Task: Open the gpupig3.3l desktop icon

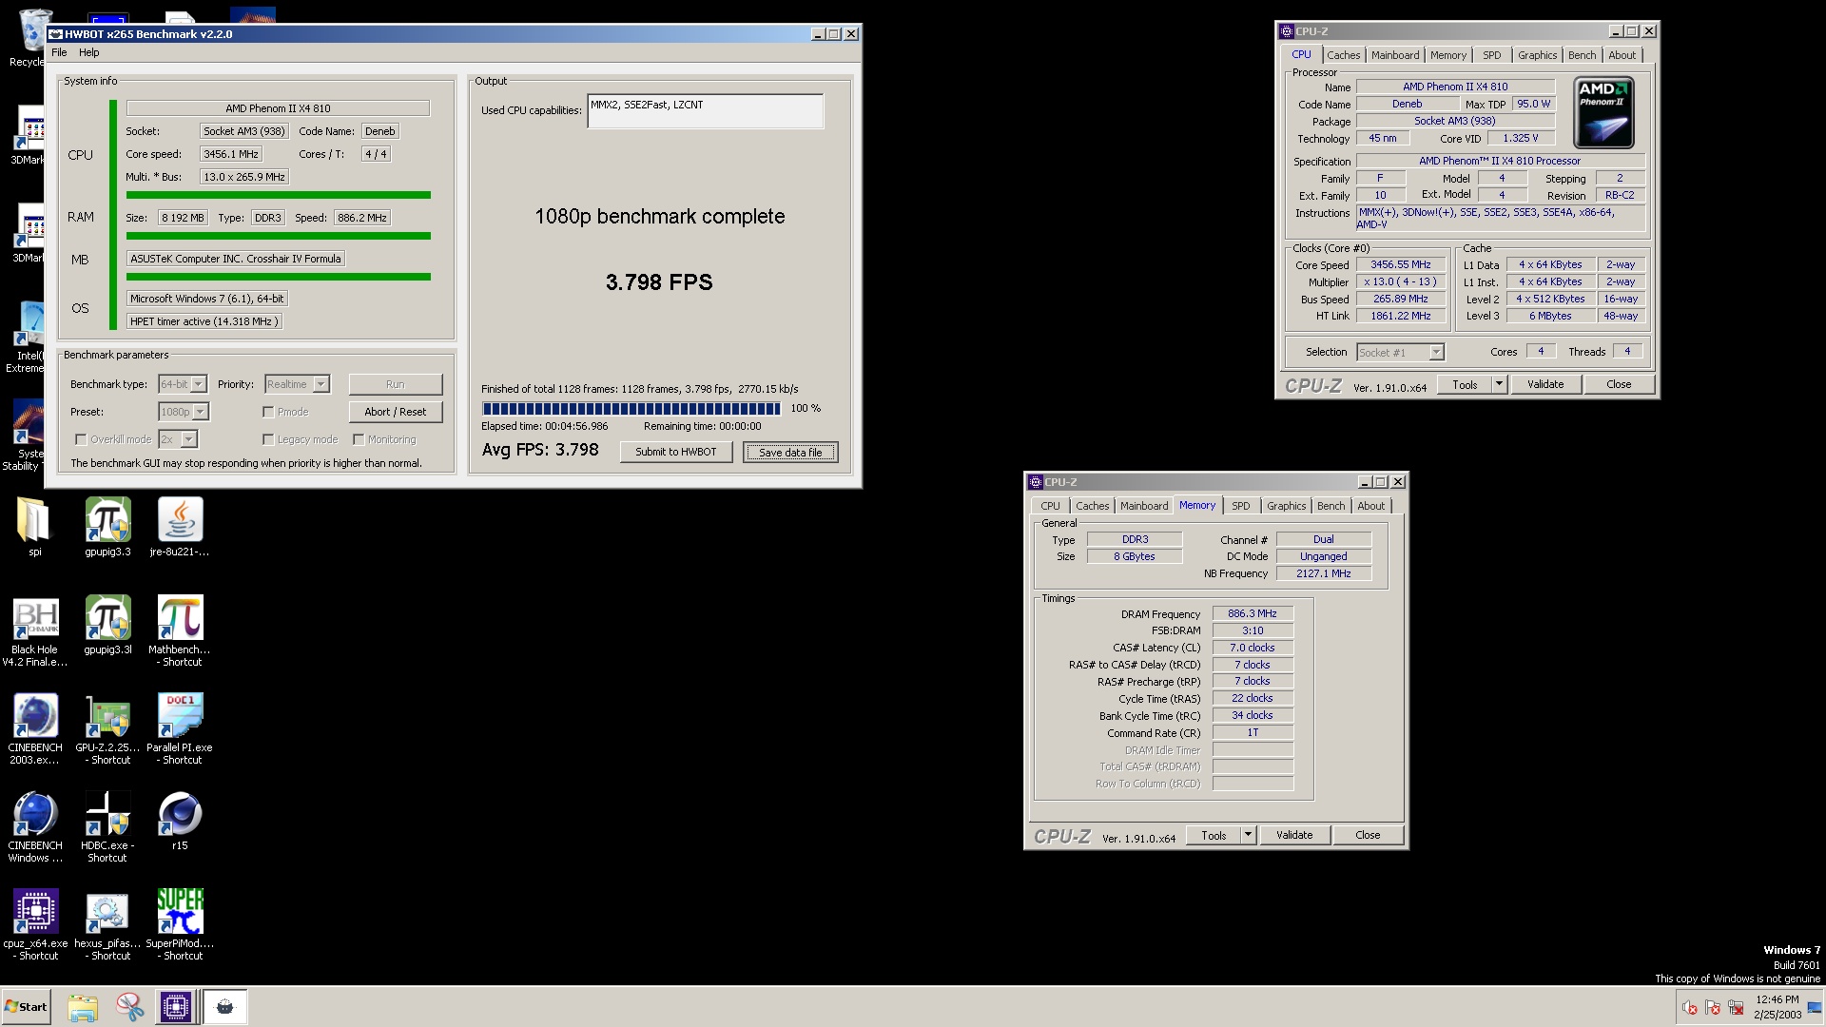Action: tap(107, 626)
